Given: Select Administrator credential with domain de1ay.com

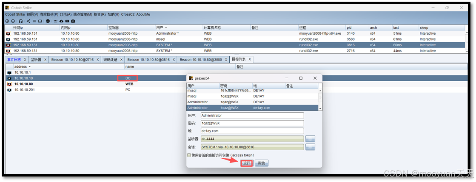Looking at the screenshot, I should point(252,108).
